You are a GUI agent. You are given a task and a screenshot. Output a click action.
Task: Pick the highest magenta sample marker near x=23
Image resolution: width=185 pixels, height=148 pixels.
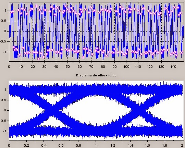tap(36, 6)
